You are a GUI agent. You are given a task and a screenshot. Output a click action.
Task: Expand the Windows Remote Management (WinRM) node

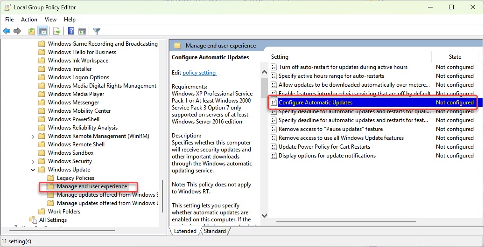(x=33, y=136)
